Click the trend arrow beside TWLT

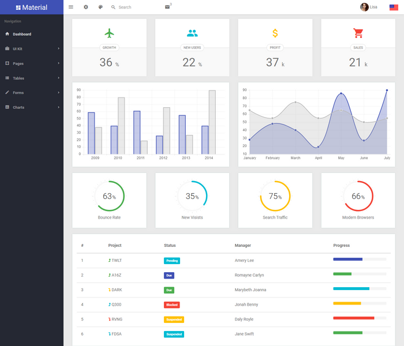[x=110, y=261]
